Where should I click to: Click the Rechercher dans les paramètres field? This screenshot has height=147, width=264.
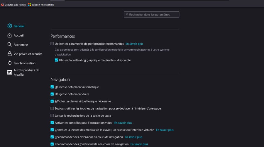[x=152, y=14]
